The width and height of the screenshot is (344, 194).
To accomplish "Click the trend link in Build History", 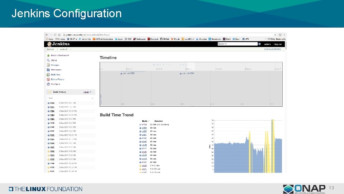I will coord(86,92).
